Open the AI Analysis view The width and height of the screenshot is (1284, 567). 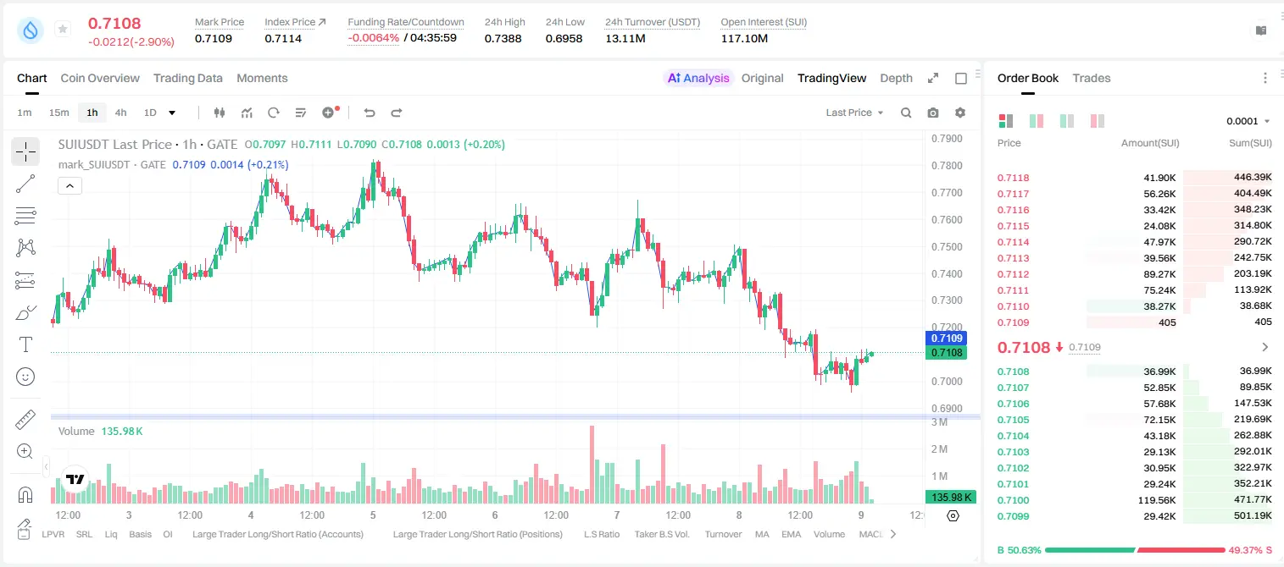point(698,78)
